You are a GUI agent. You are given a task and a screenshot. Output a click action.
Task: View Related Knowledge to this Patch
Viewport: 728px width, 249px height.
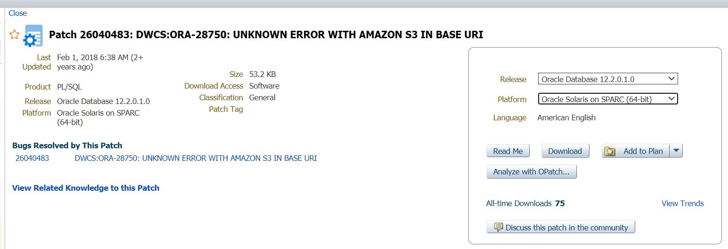tap(86, 188)
